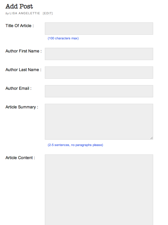The width and height of the screenshot is (168, 225).
Task: Click the Author First Name label
Action: 24,51
